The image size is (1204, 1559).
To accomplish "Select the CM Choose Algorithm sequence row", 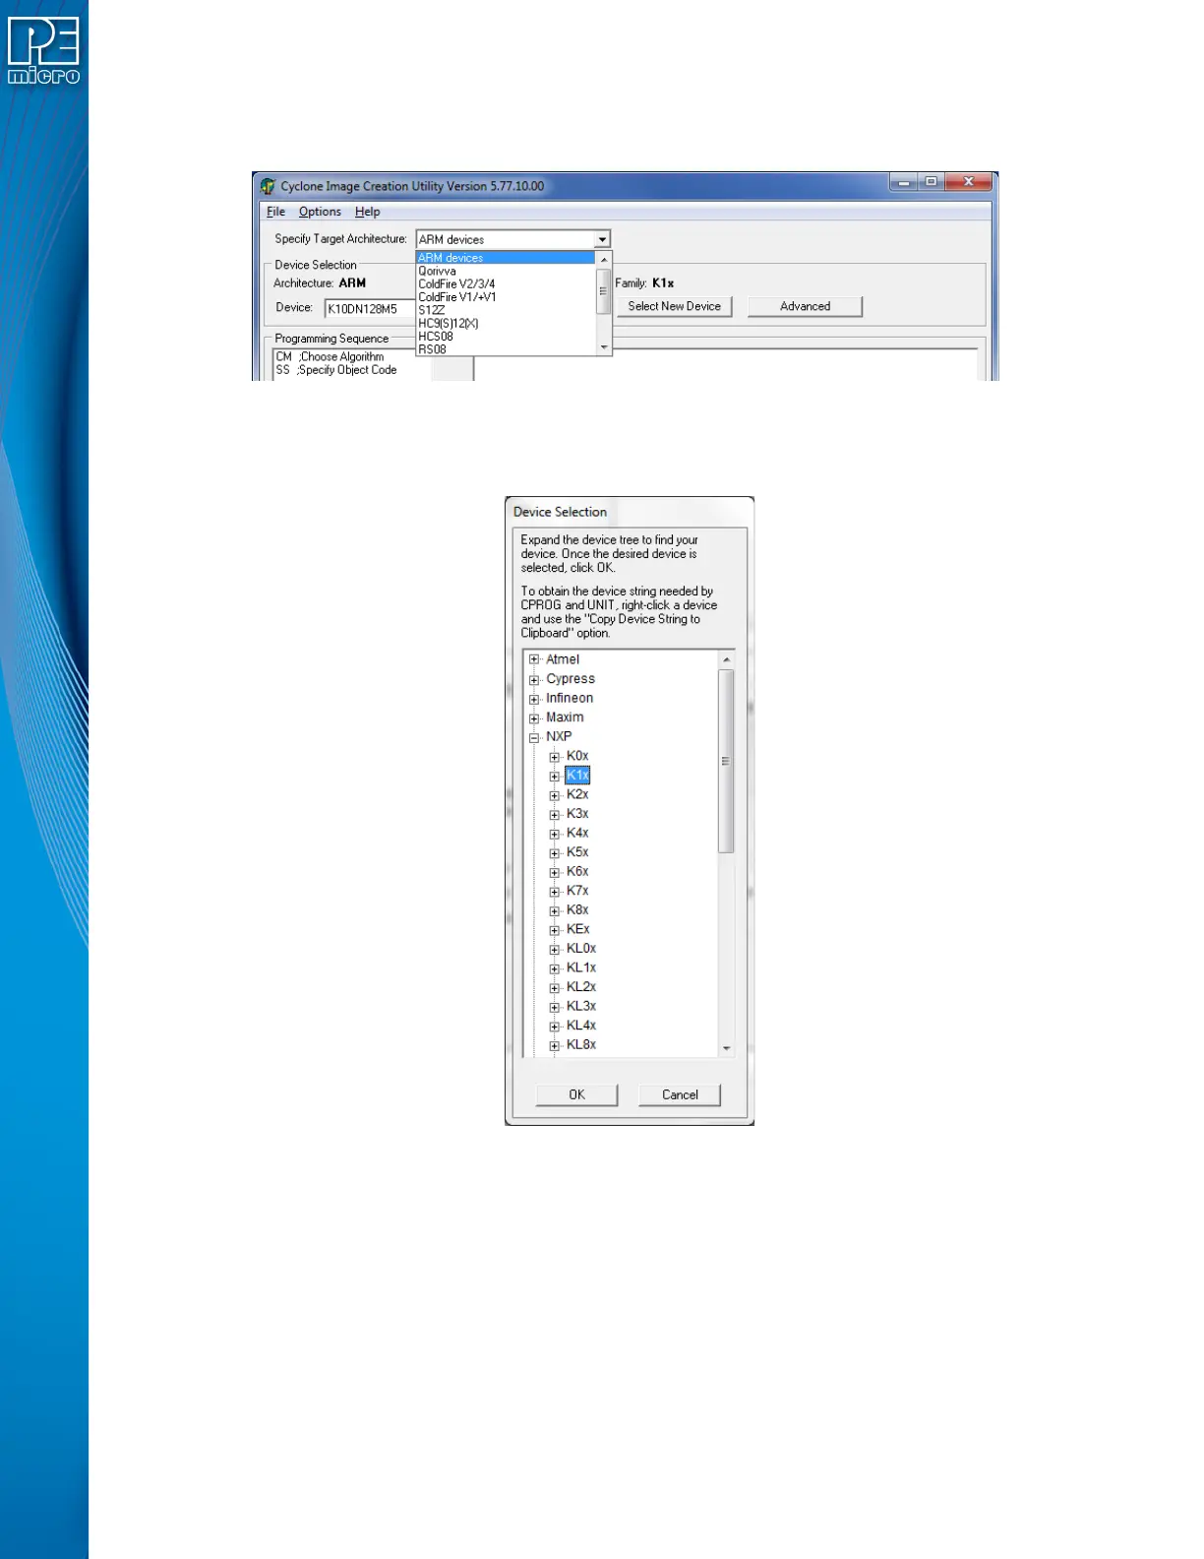I will (331, 356).
